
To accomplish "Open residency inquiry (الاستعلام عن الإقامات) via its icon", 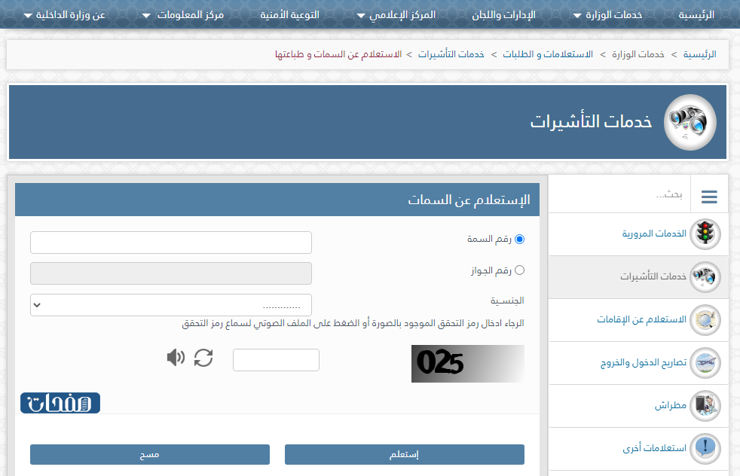I will coord(705,320).
